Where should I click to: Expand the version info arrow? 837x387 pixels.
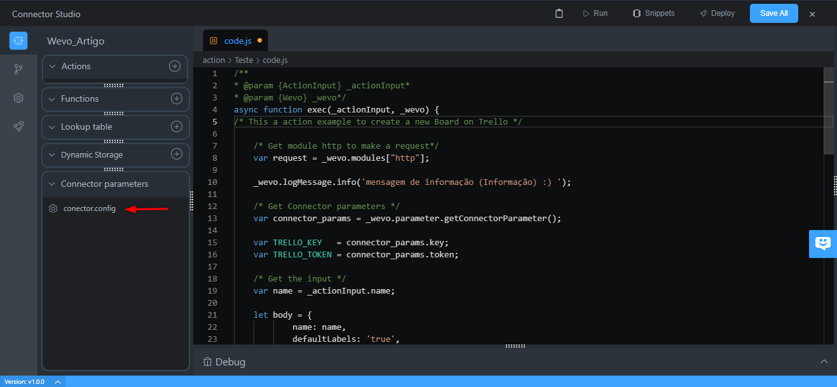57,382
